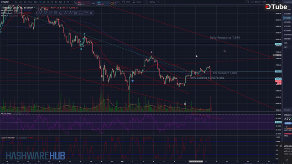
Task: Select the blue up-arrow marker on chart
Action: click(x=132, y=81)
